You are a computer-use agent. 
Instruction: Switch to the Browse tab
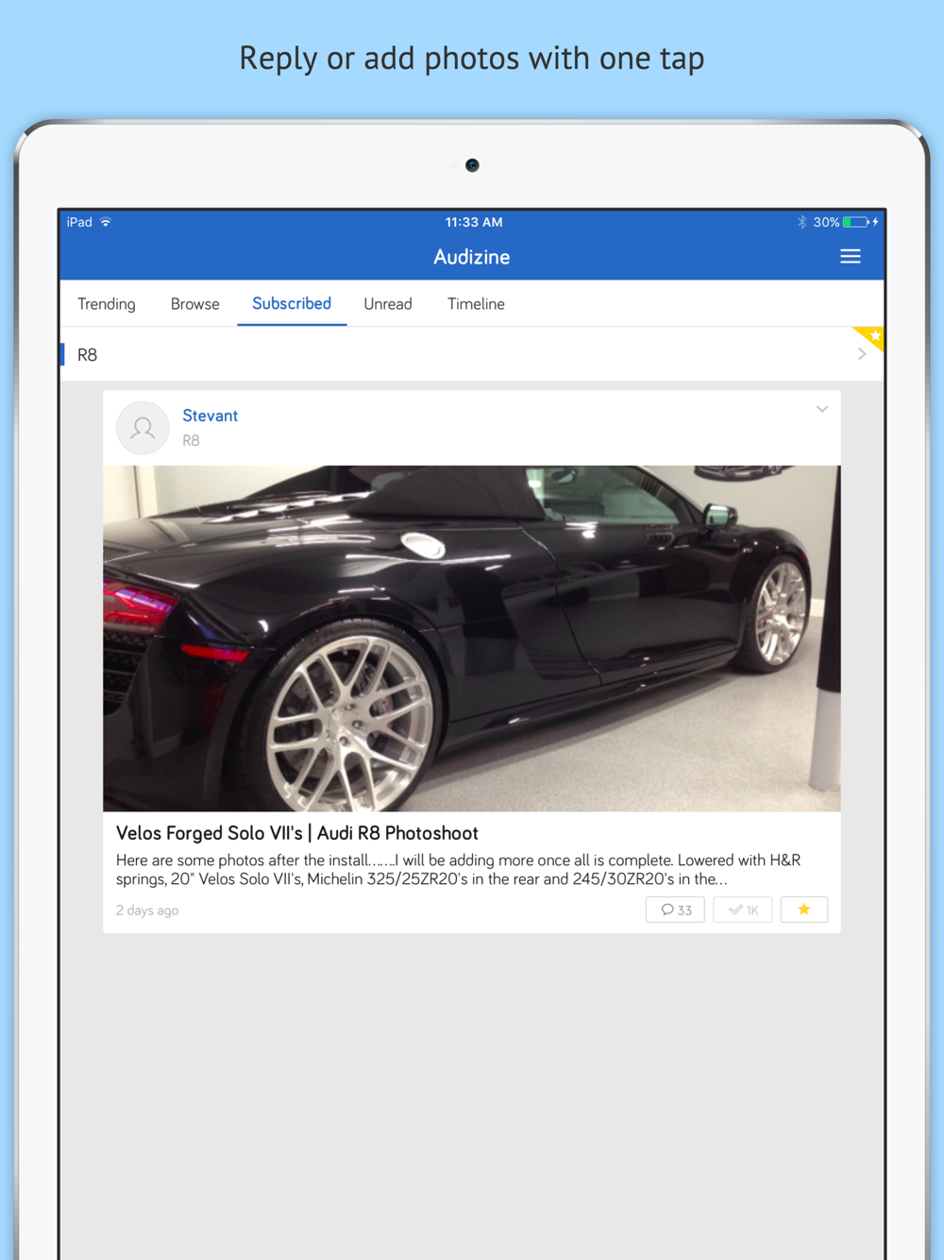coord(194,304)
